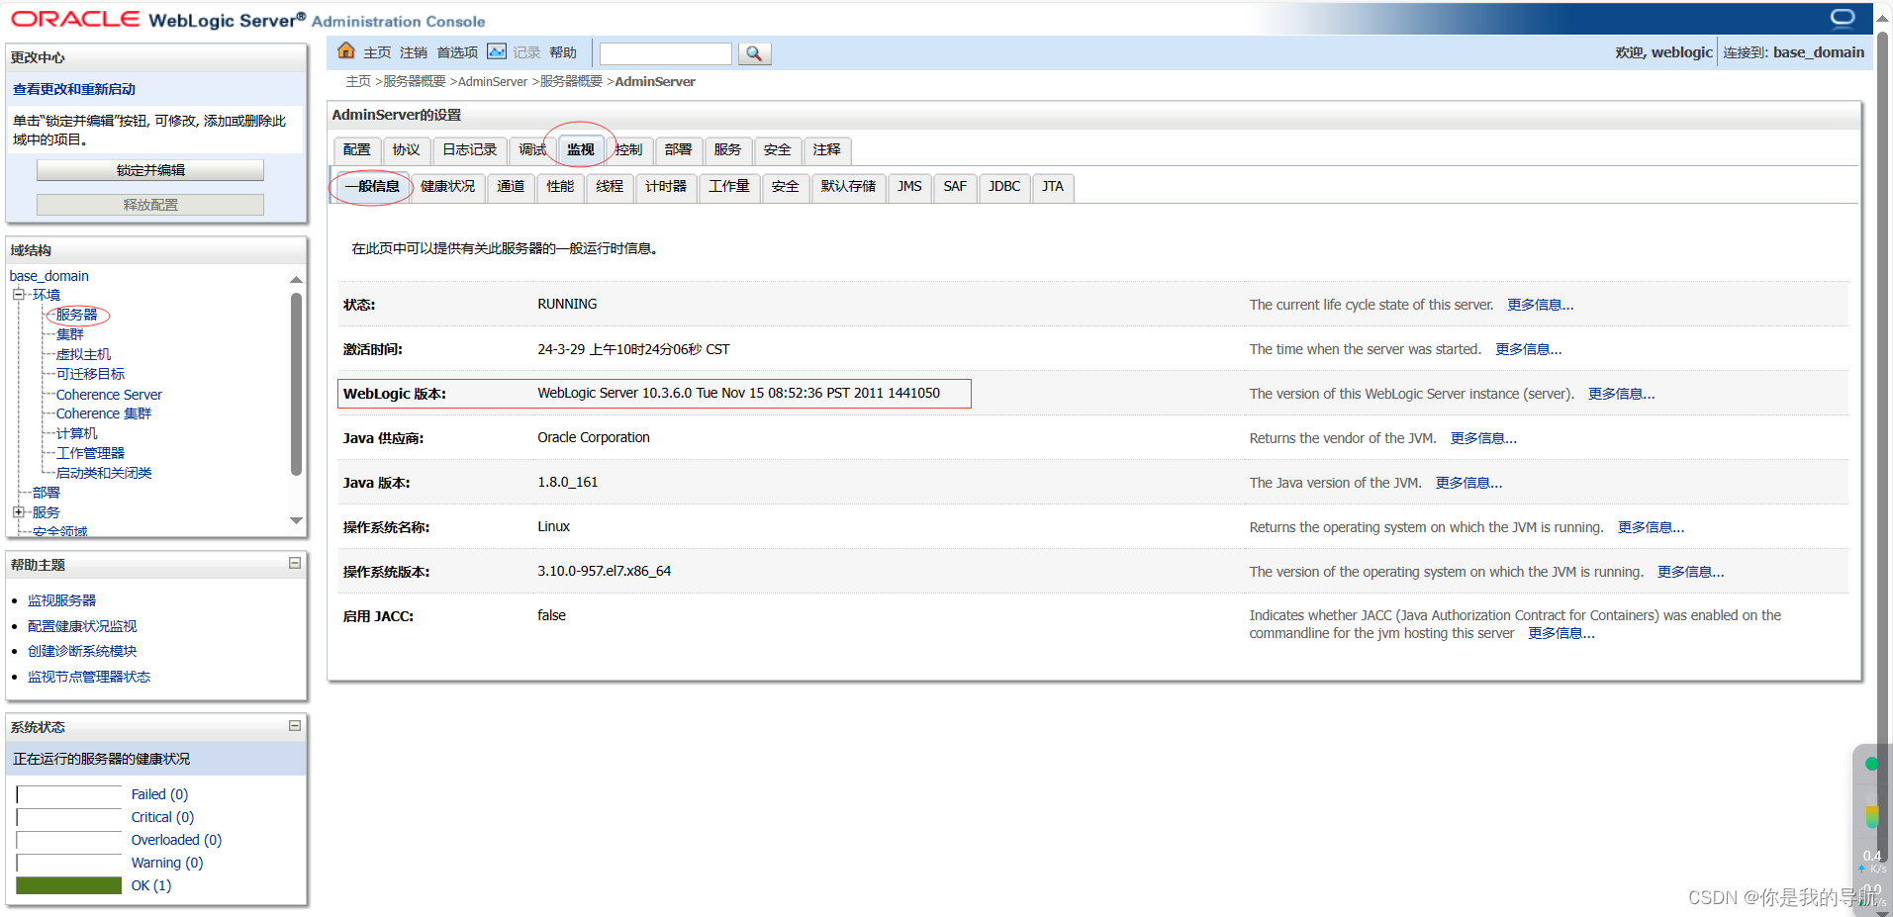Open the JMS sub-tab
The image size is (1893, 917).
909,187
